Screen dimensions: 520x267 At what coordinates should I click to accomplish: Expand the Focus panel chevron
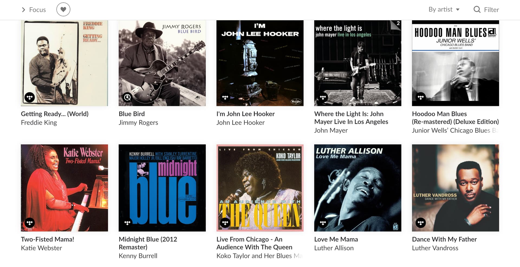point(24,10)
